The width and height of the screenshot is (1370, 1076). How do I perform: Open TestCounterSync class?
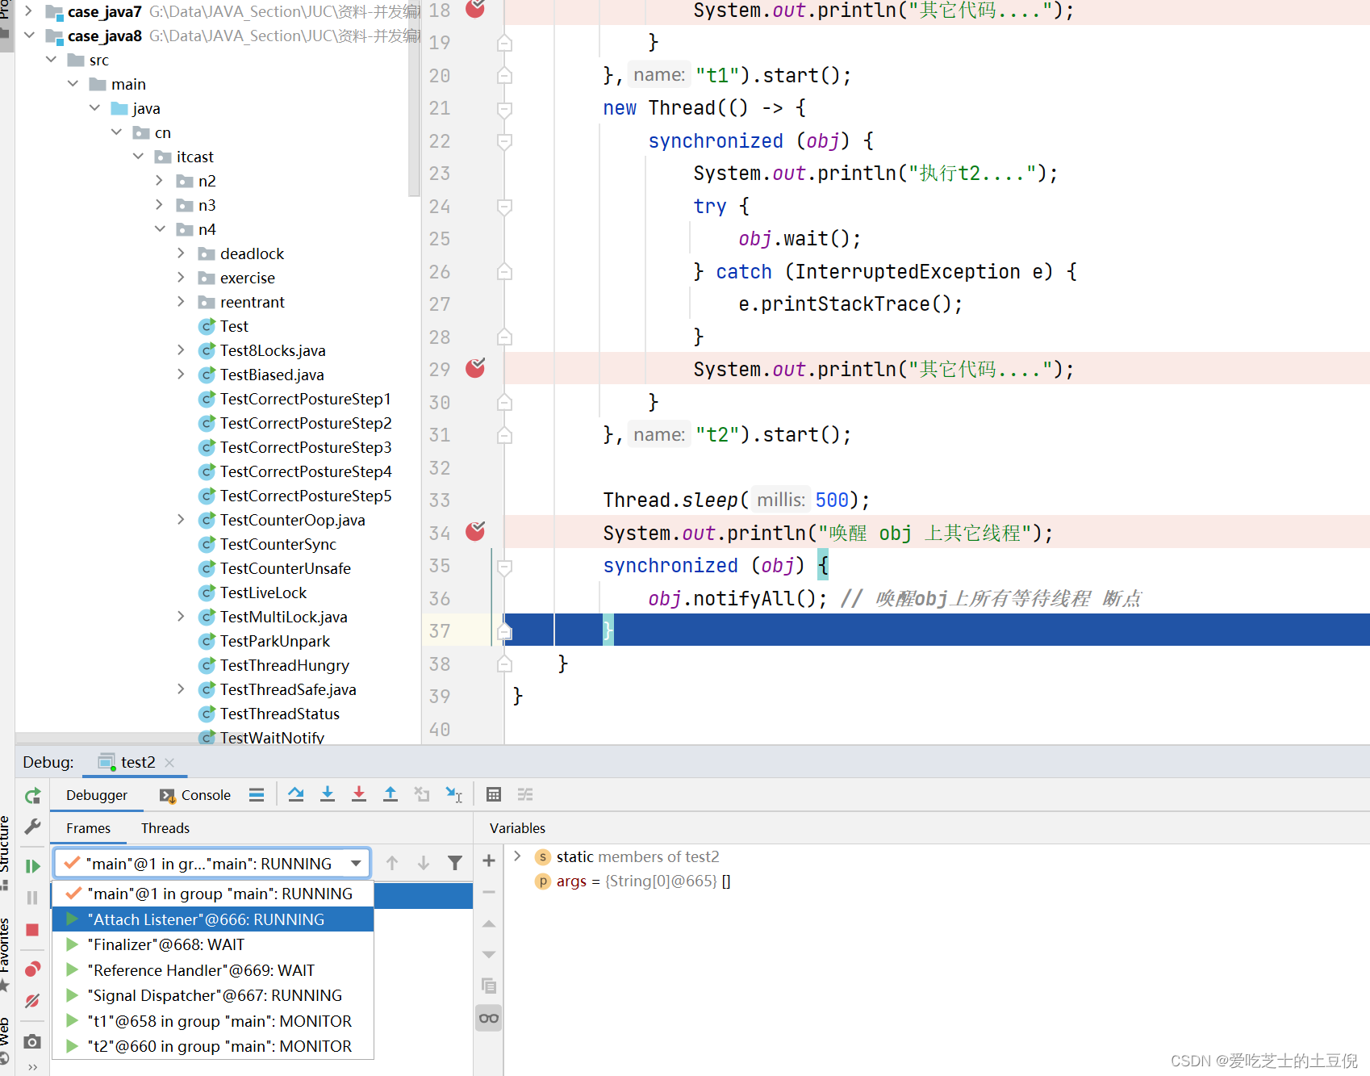278,544
